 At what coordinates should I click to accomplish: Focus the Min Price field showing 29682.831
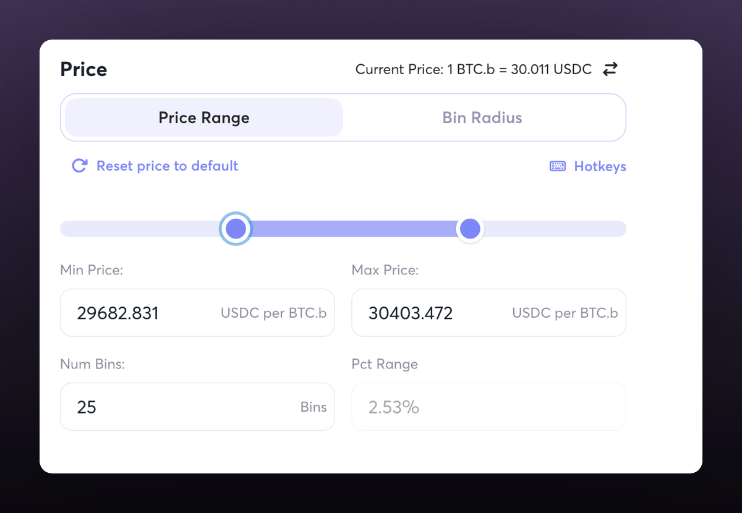[x=136, y=313]
